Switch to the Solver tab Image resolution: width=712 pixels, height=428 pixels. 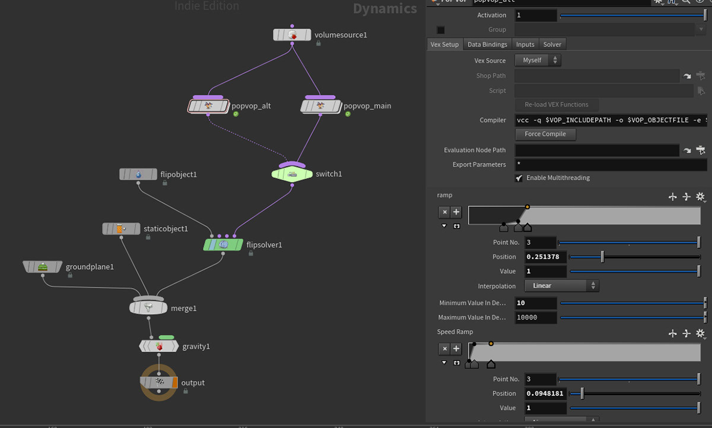(552, 44)
